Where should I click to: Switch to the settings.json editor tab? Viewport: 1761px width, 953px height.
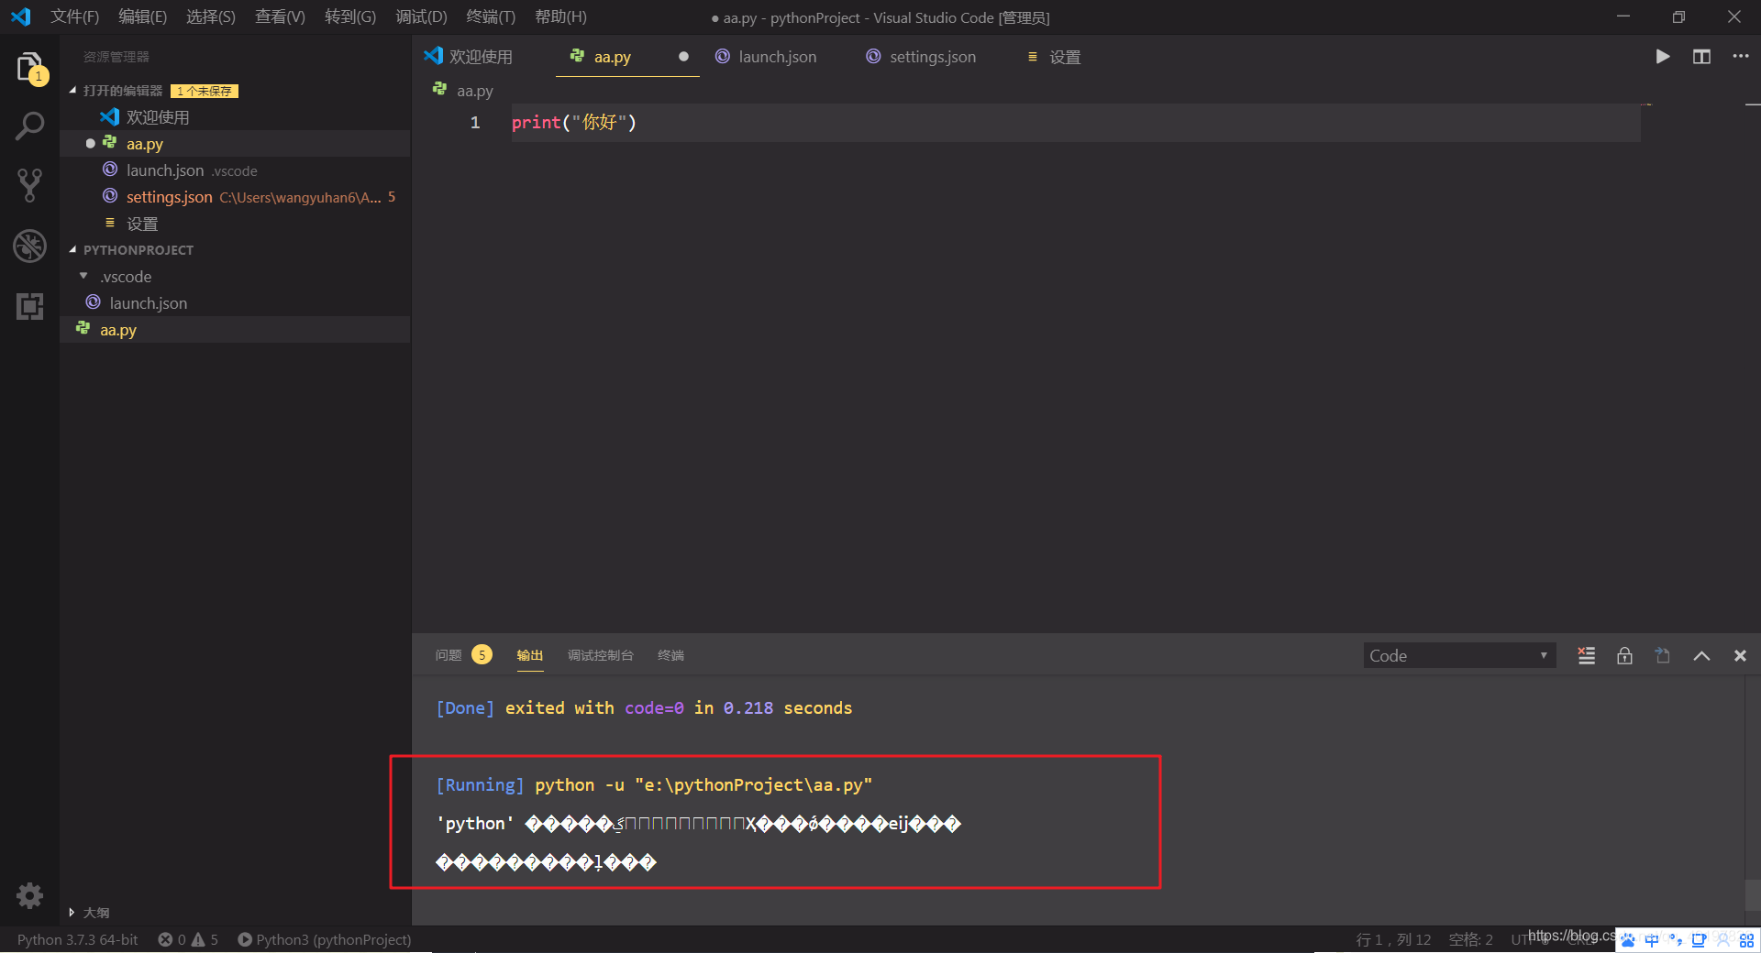tap(933, 57)
